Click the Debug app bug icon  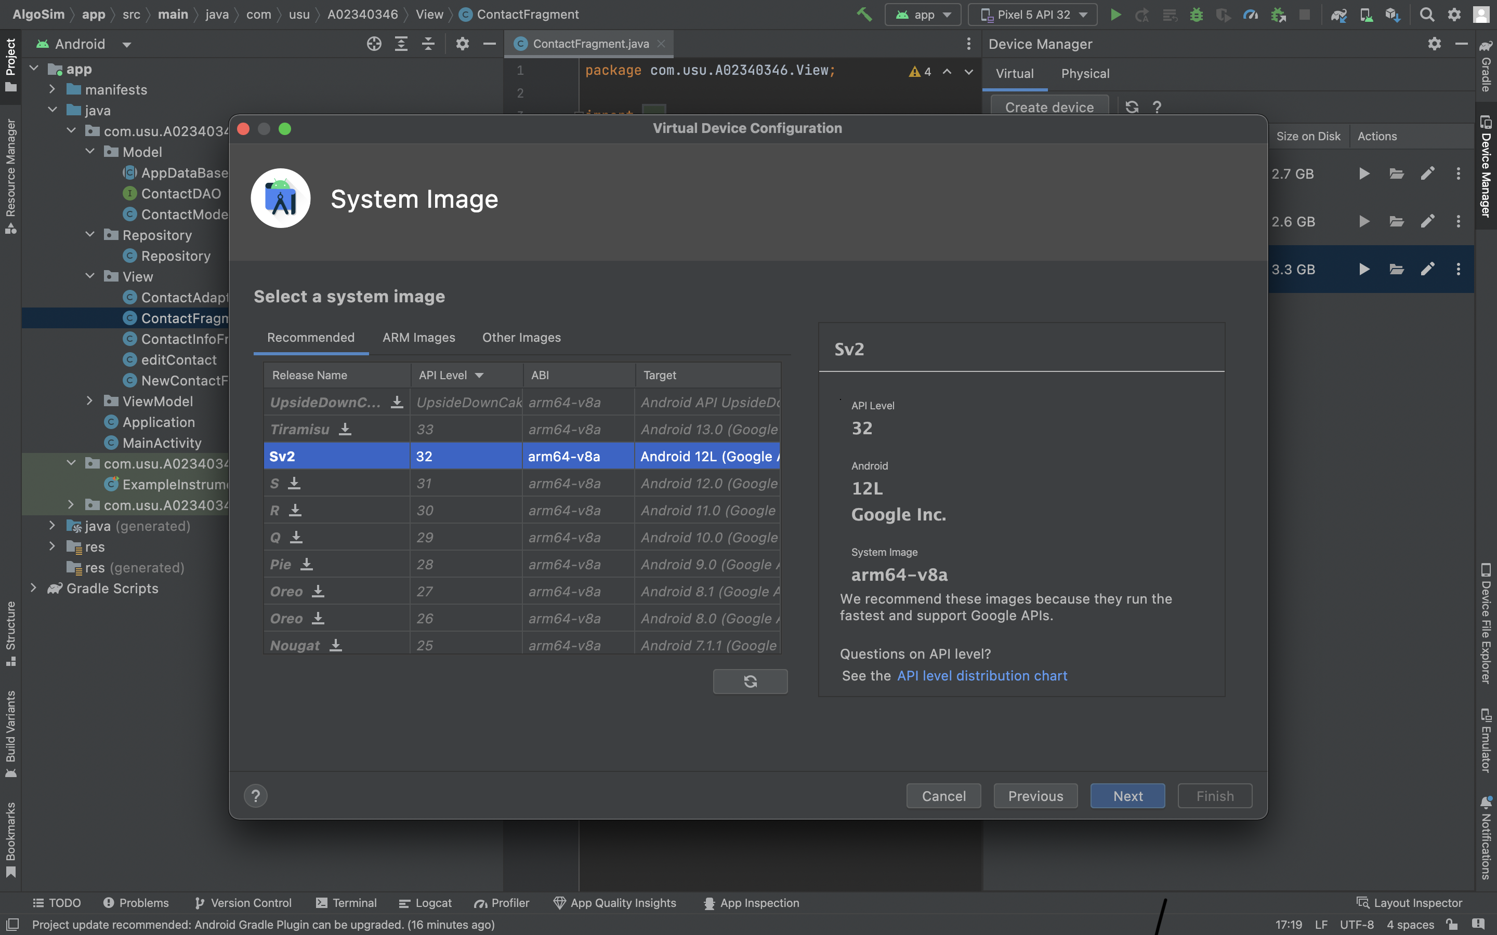pyautogui.click(x=1197, y=14)
